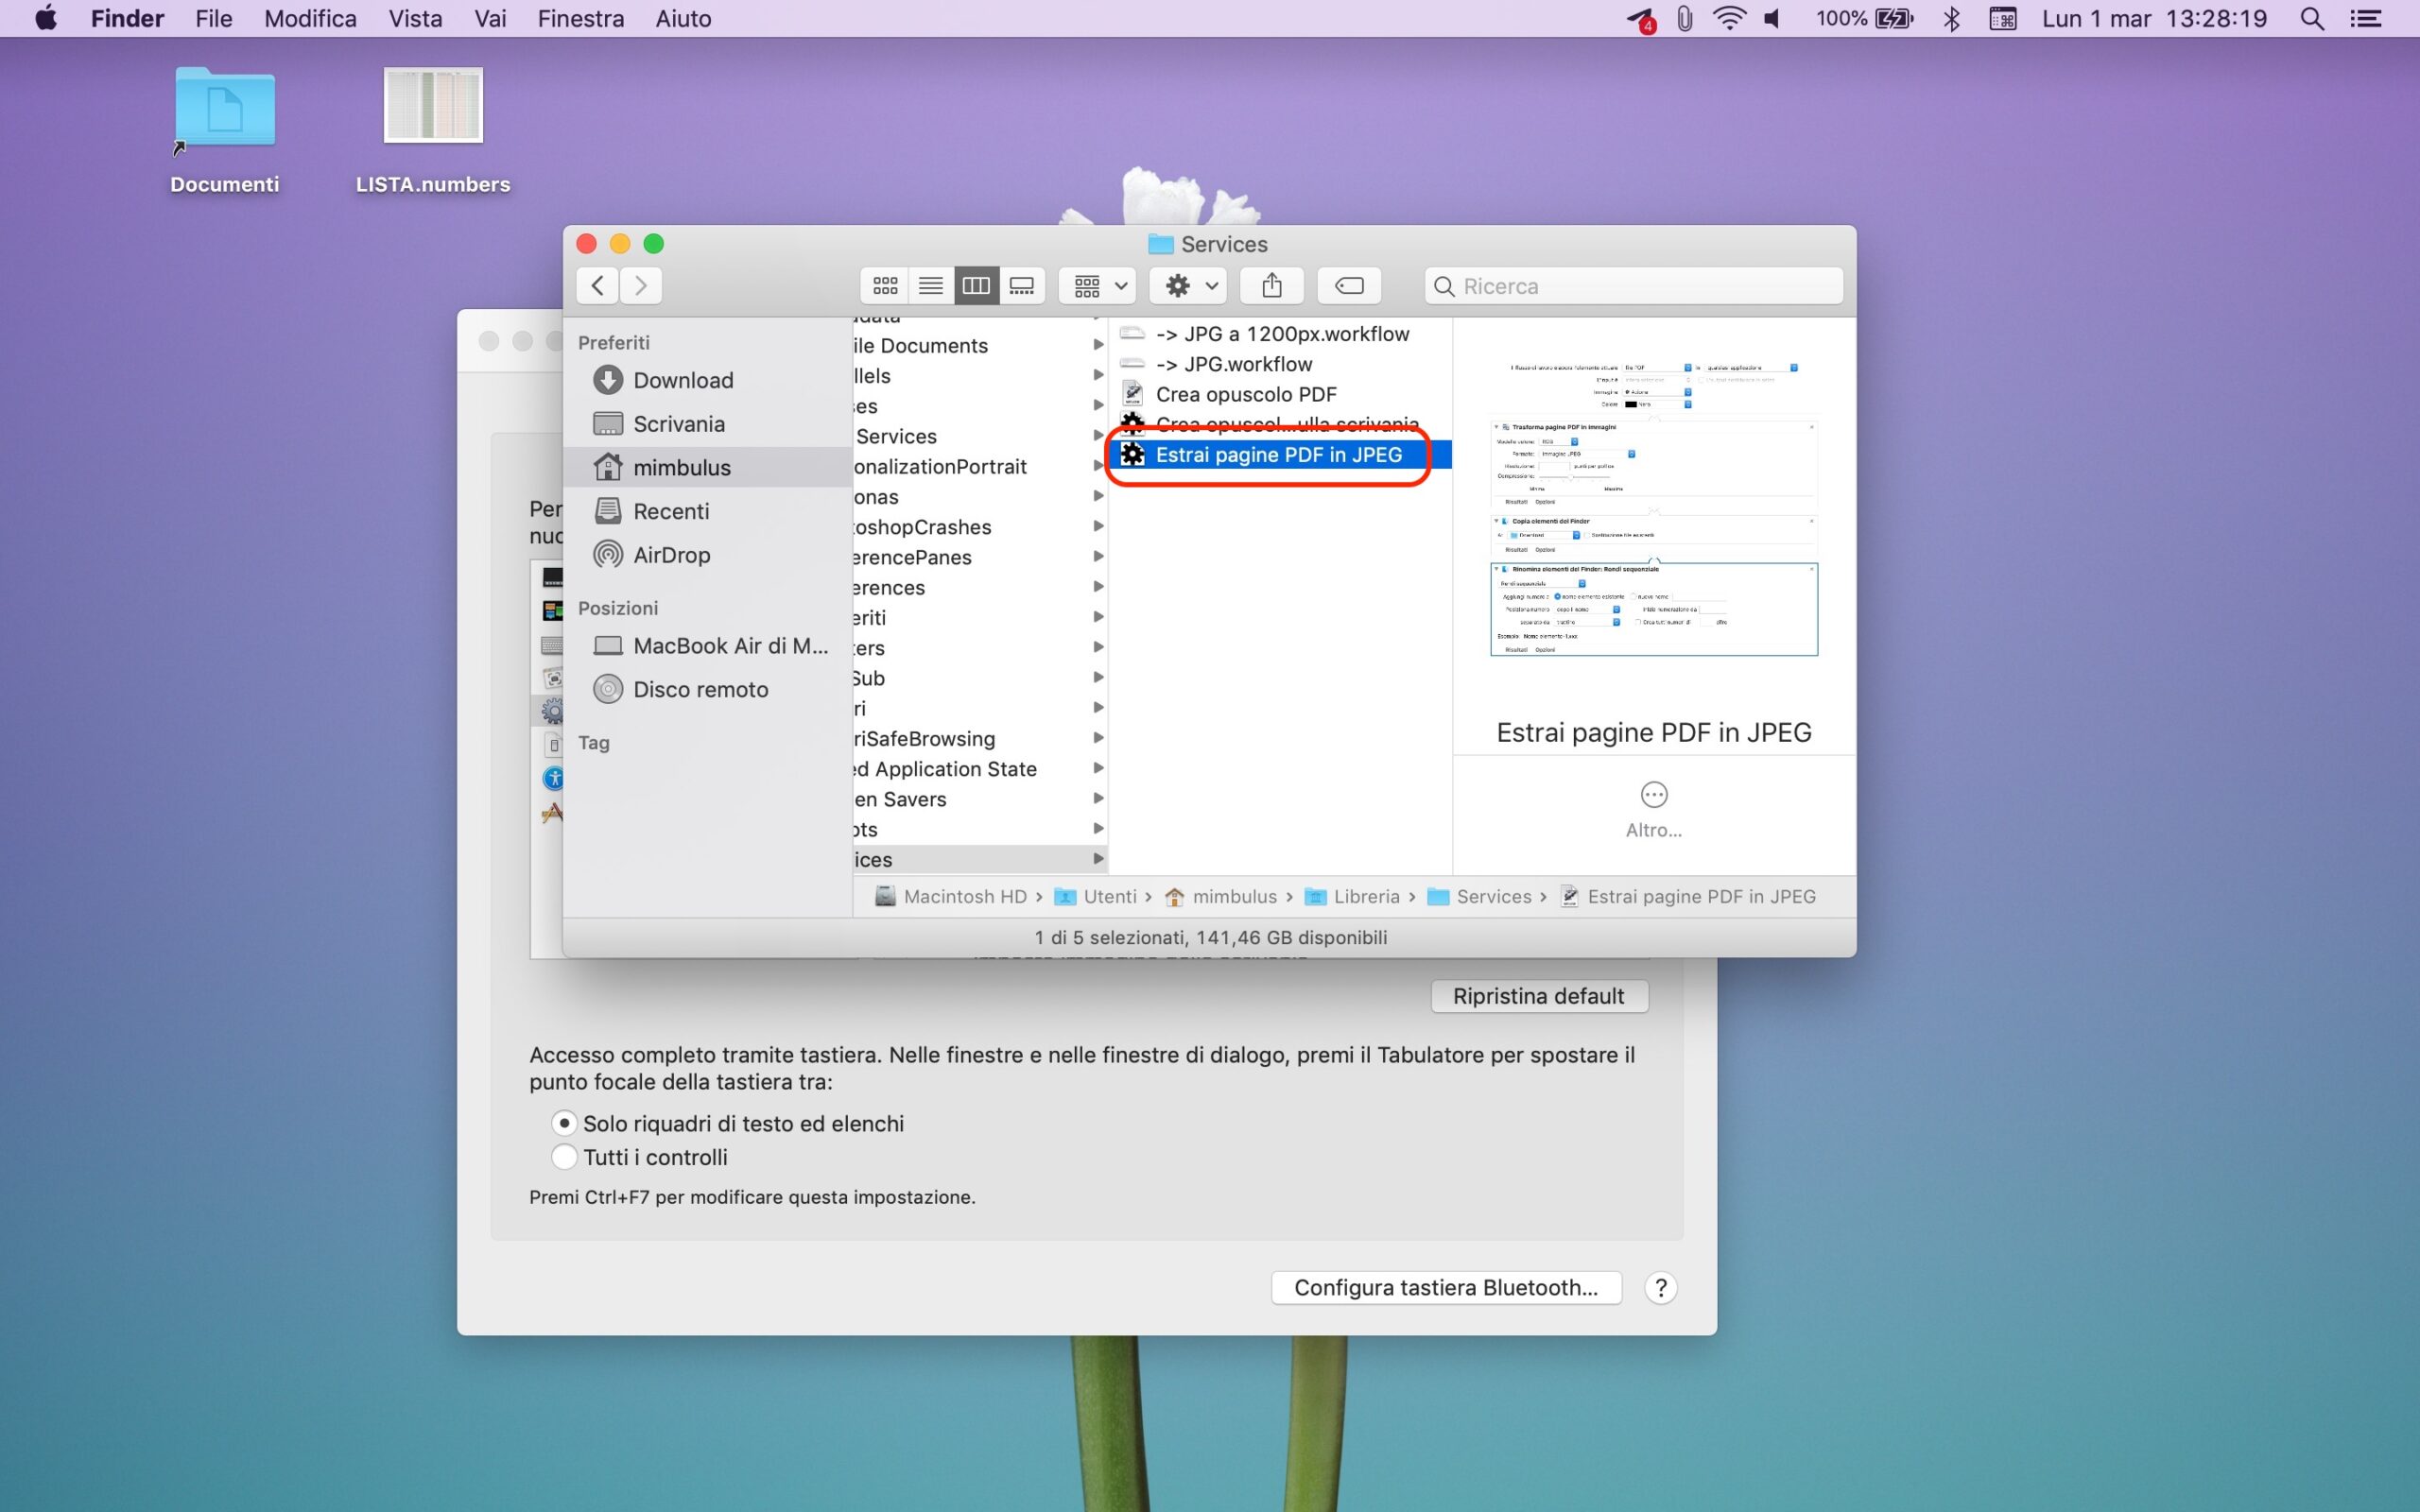Screen dimensions: 2420x1512
Task: Select 'Tutti i controlli' radio button
Action: (565, 1157)
